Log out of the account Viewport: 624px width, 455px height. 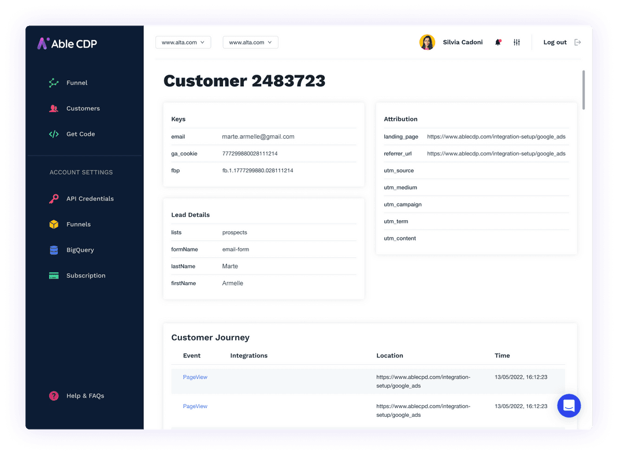coord(555,42)
